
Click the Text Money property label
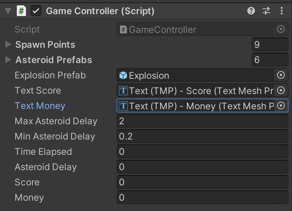40,106
